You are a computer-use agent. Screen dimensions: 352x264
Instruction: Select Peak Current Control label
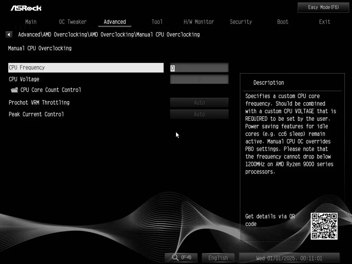(x=36, y=114)
